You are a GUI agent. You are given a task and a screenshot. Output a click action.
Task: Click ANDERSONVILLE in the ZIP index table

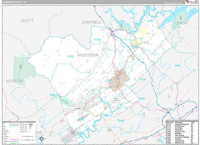coord(182,124)
